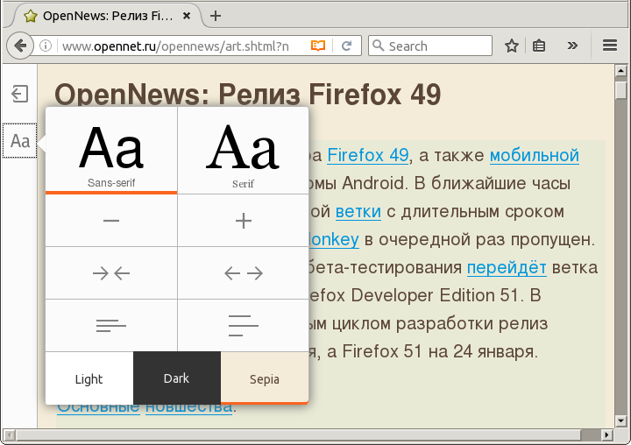
Task: Toggle the Aa type controls button
Action: click(x=19, y=141)
